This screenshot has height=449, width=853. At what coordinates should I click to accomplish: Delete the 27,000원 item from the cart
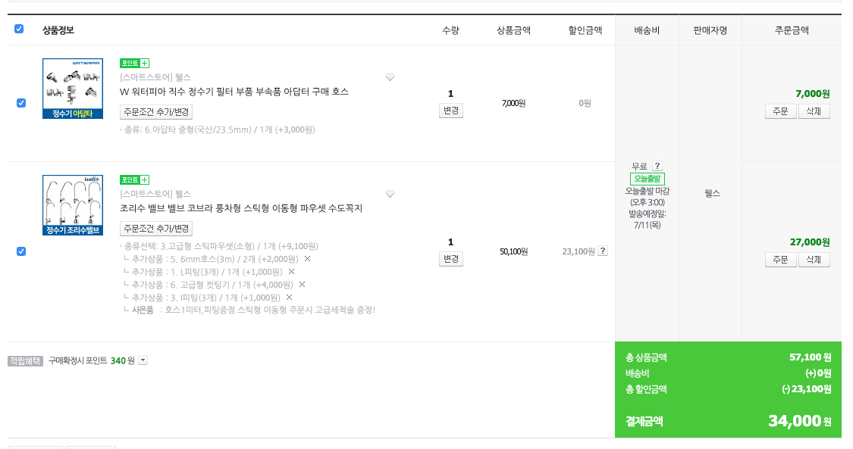(x=814, y=260)
